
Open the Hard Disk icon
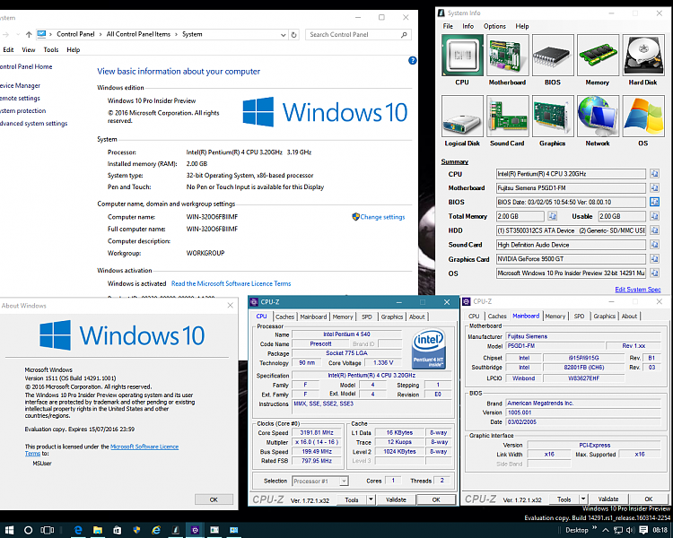[x=643, y=56]
